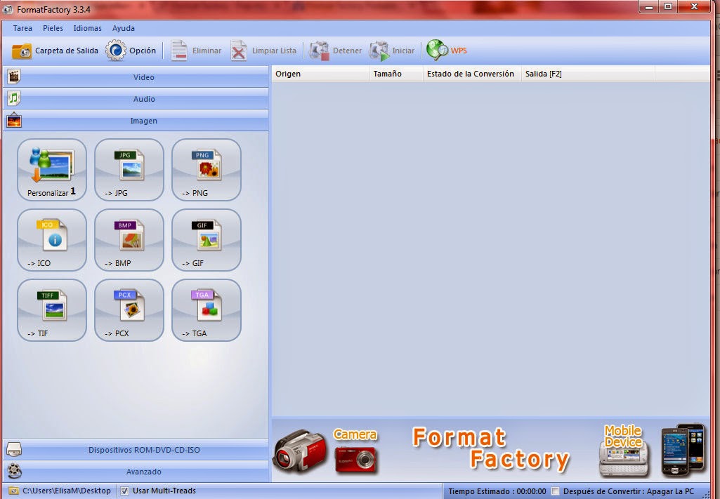
Task: Maximize the FormatFactory window
Action: 668,7
